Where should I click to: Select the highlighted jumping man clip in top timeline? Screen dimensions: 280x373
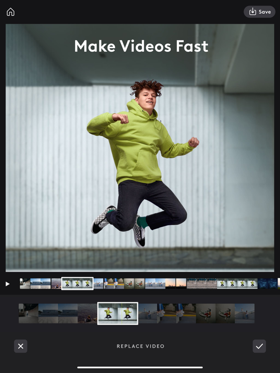click(x=77, y=284)
